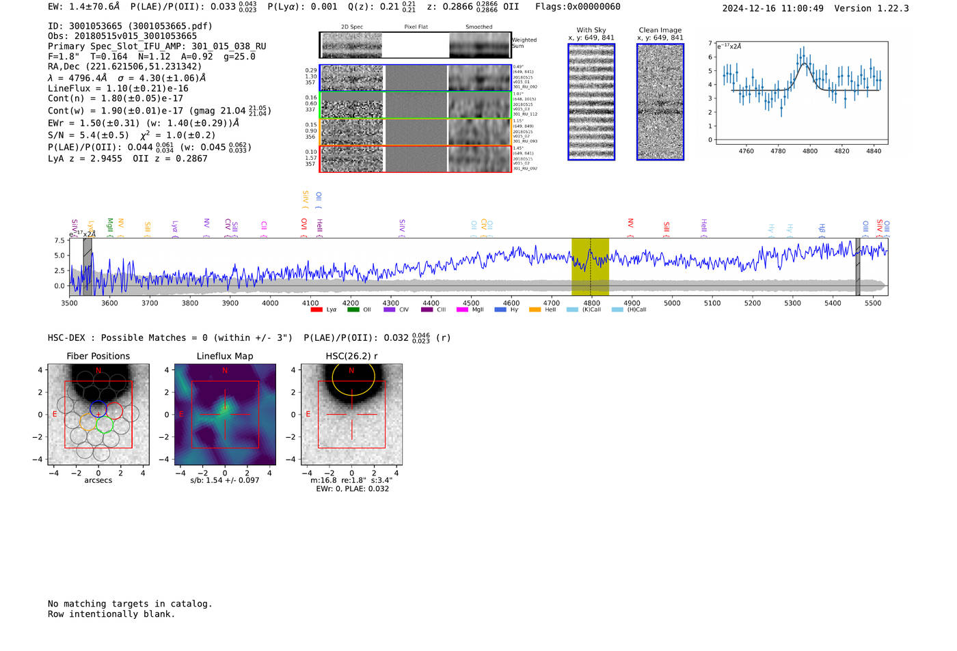
Task: Click the magenta MgII legend swatch
Action: [x=461, y=310]
